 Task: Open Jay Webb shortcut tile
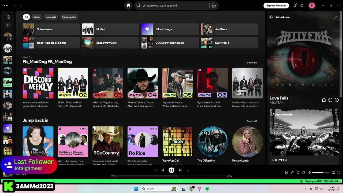point(230,29)
